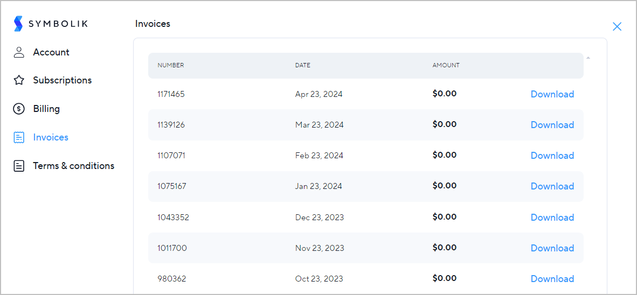Download invoice 1139126 from Mar 23, 2024

click(x=552, y=125)
